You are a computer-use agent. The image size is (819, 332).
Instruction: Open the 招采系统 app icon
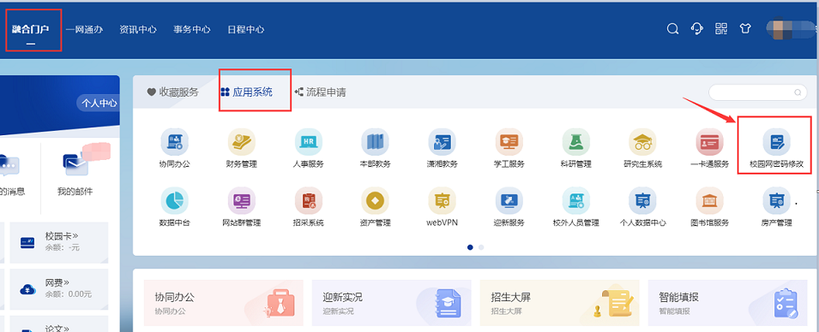click(308, 200)
